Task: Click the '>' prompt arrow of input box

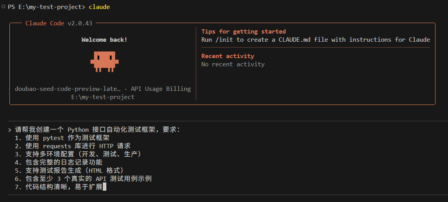Action: [9, 130]
